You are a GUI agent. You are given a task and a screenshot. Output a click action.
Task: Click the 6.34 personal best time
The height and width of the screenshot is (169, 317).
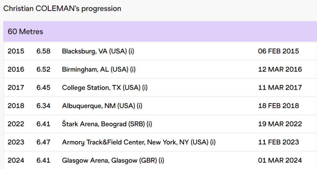[x=43, y=106]
